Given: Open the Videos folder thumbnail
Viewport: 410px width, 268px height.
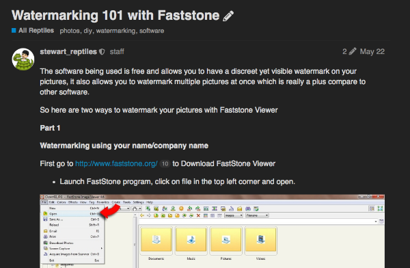Looking at the screenshot, I should pyautogui.click(x=261, y=241).
